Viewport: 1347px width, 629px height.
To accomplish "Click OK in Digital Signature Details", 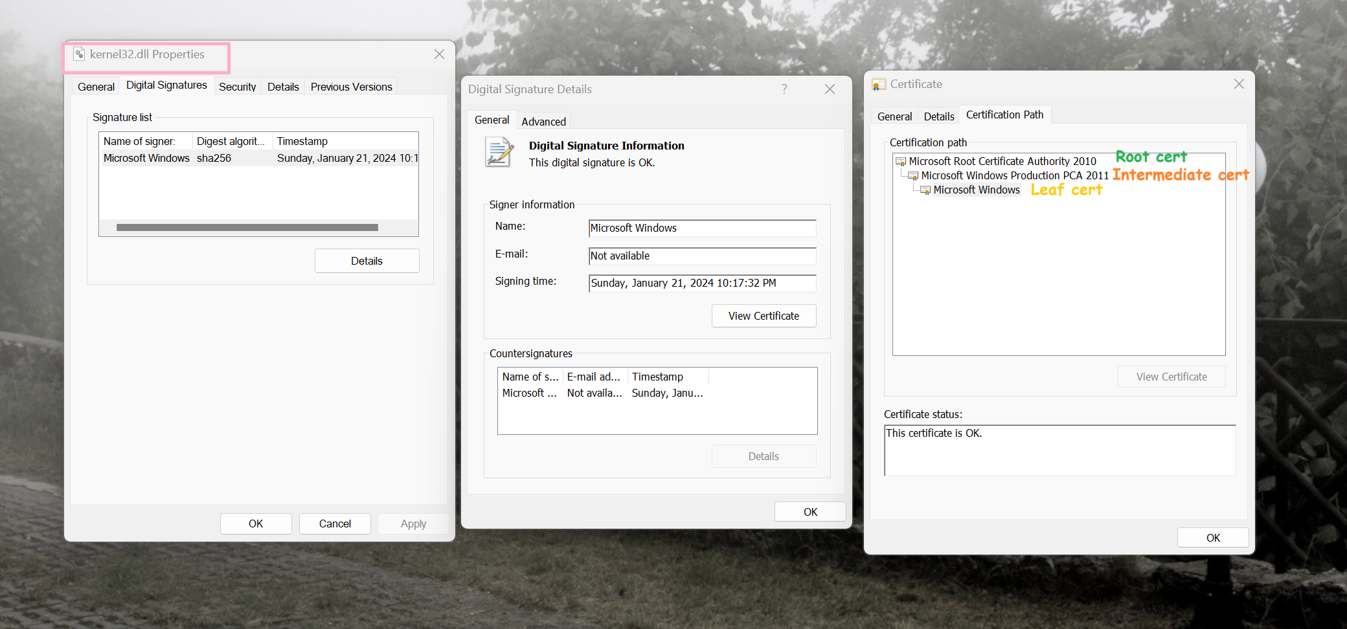I will [x=810, y=512].
